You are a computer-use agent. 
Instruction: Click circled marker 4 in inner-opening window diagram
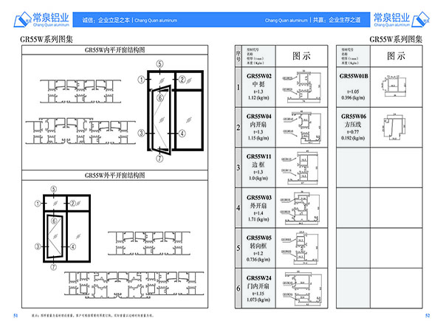(182, 133)
